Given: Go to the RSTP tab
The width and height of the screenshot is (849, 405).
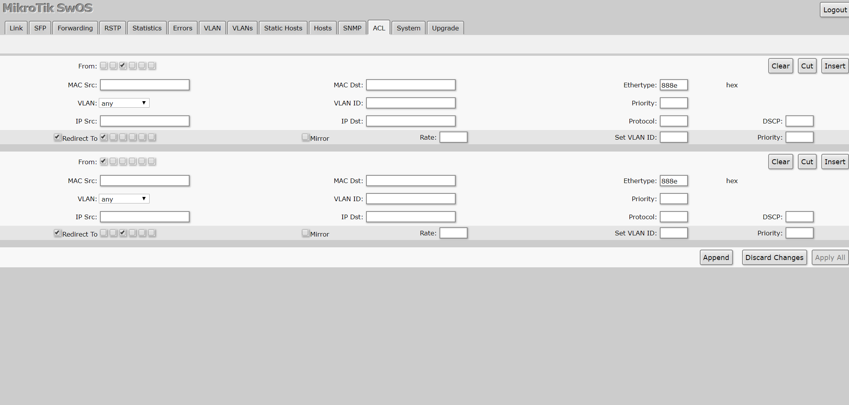Looking at the screenshot, I should [113, 28].
